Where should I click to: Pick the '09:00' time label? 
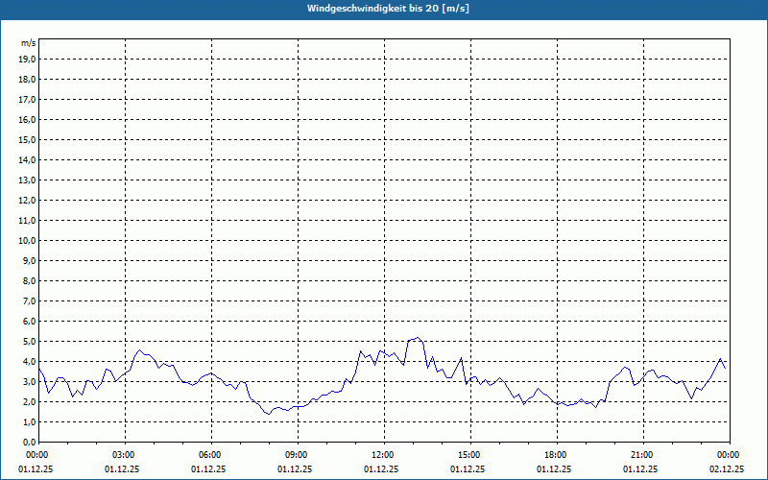coord(298,455)
